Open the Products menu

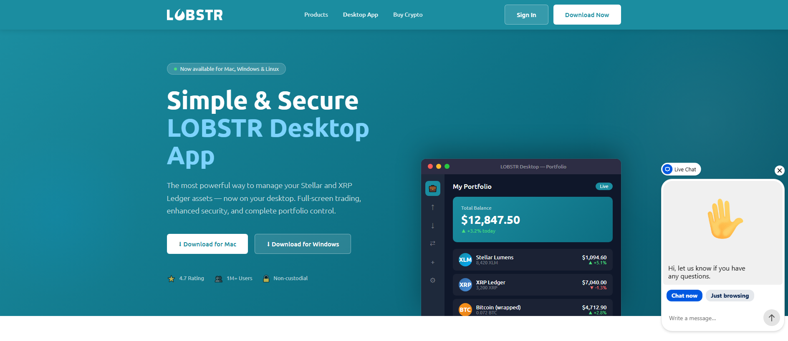[316, 15]
